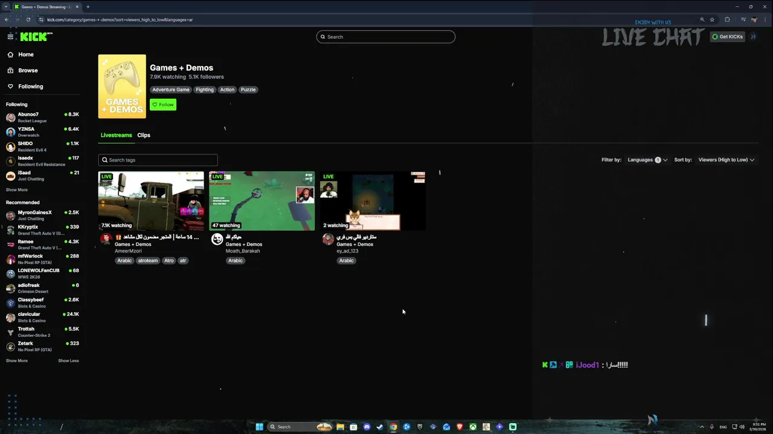Open Viewers (High to Low) sort dropdown

point(726,160)
